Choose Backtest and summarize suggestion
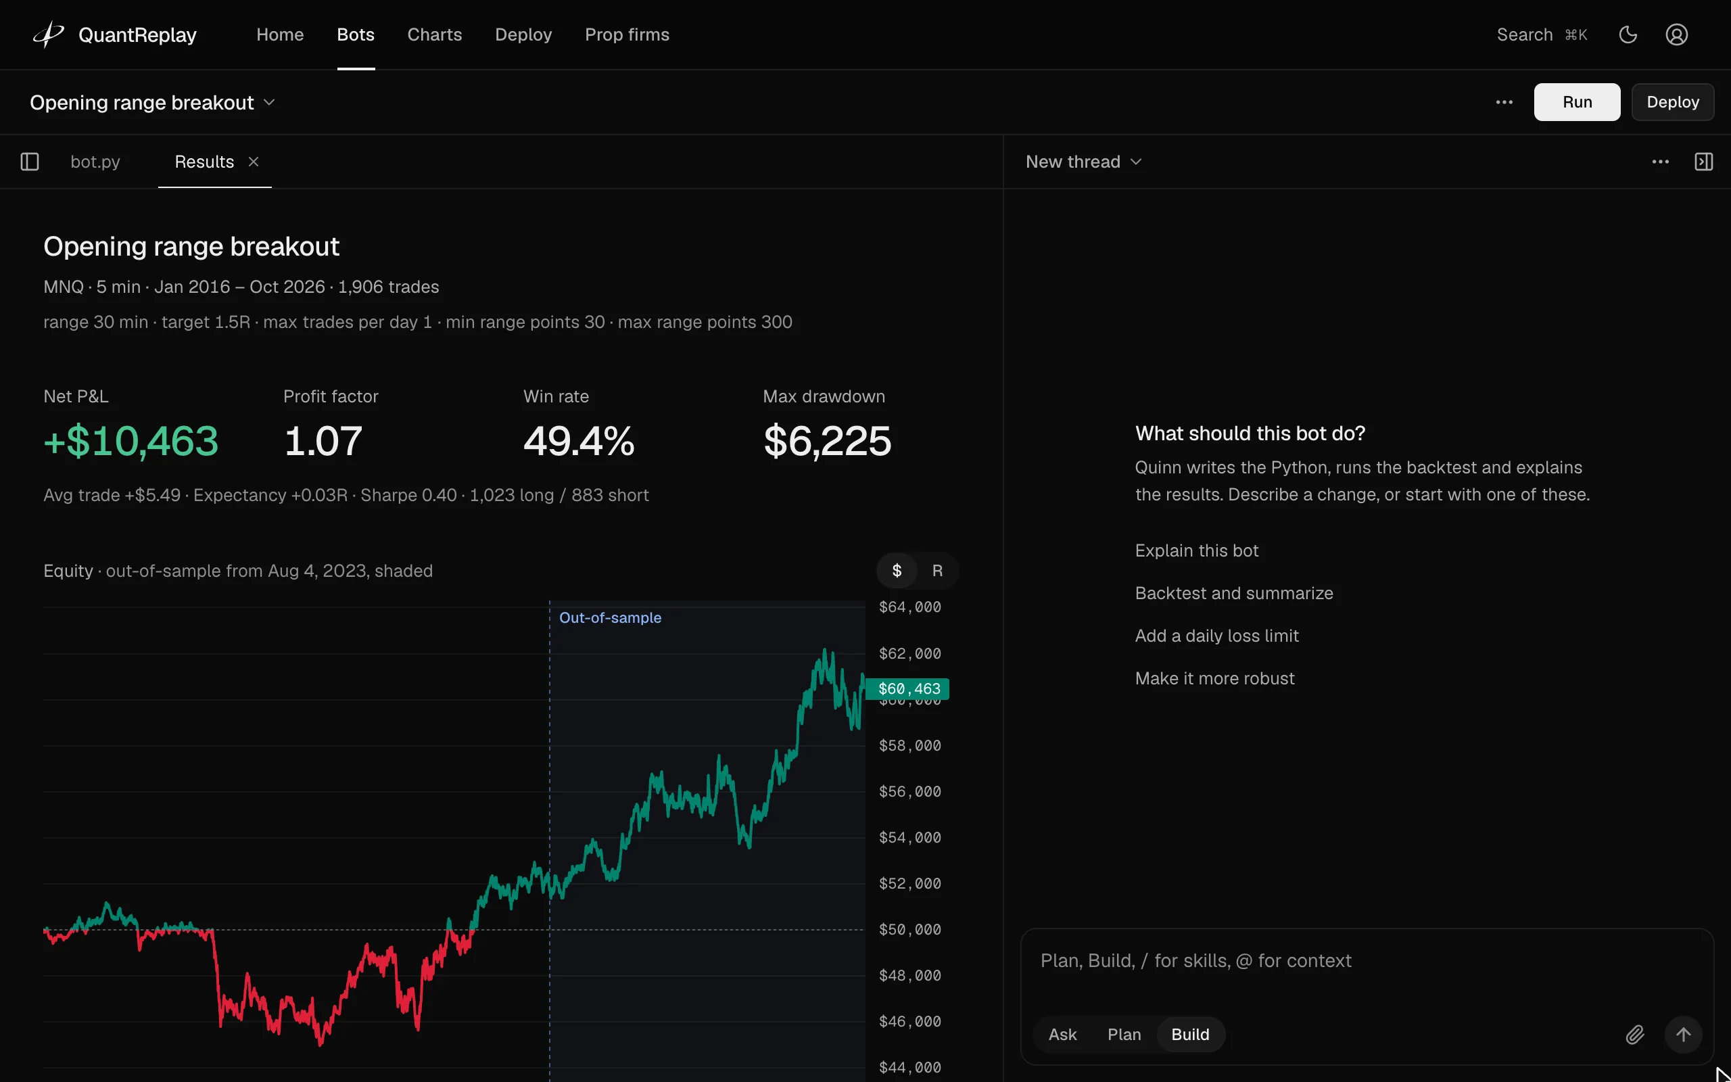Image resolution: width=1731 pixels, height=1082 pixels. [x=1234, y=594]
